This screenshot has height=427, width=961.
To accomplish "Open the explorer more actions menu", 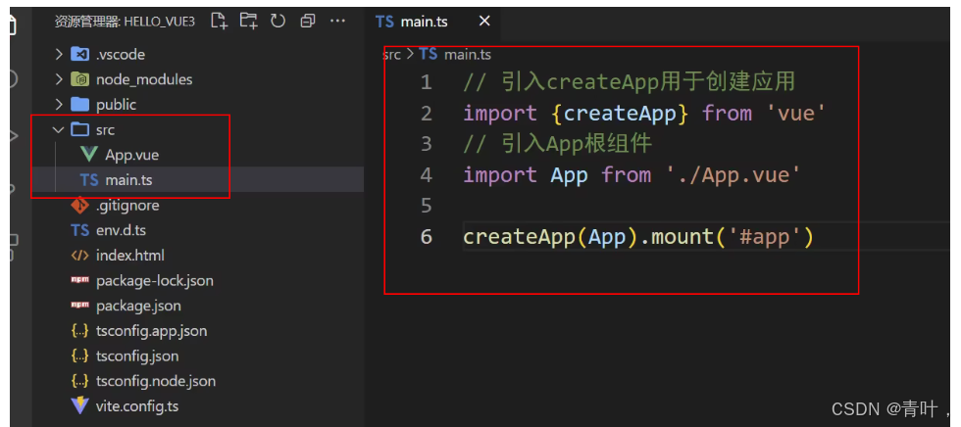I will coord(337,22).
